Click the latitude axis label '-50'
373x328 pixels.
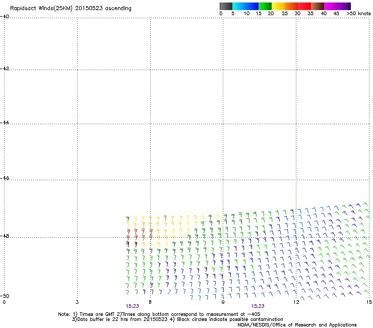(x=5, y=296)
